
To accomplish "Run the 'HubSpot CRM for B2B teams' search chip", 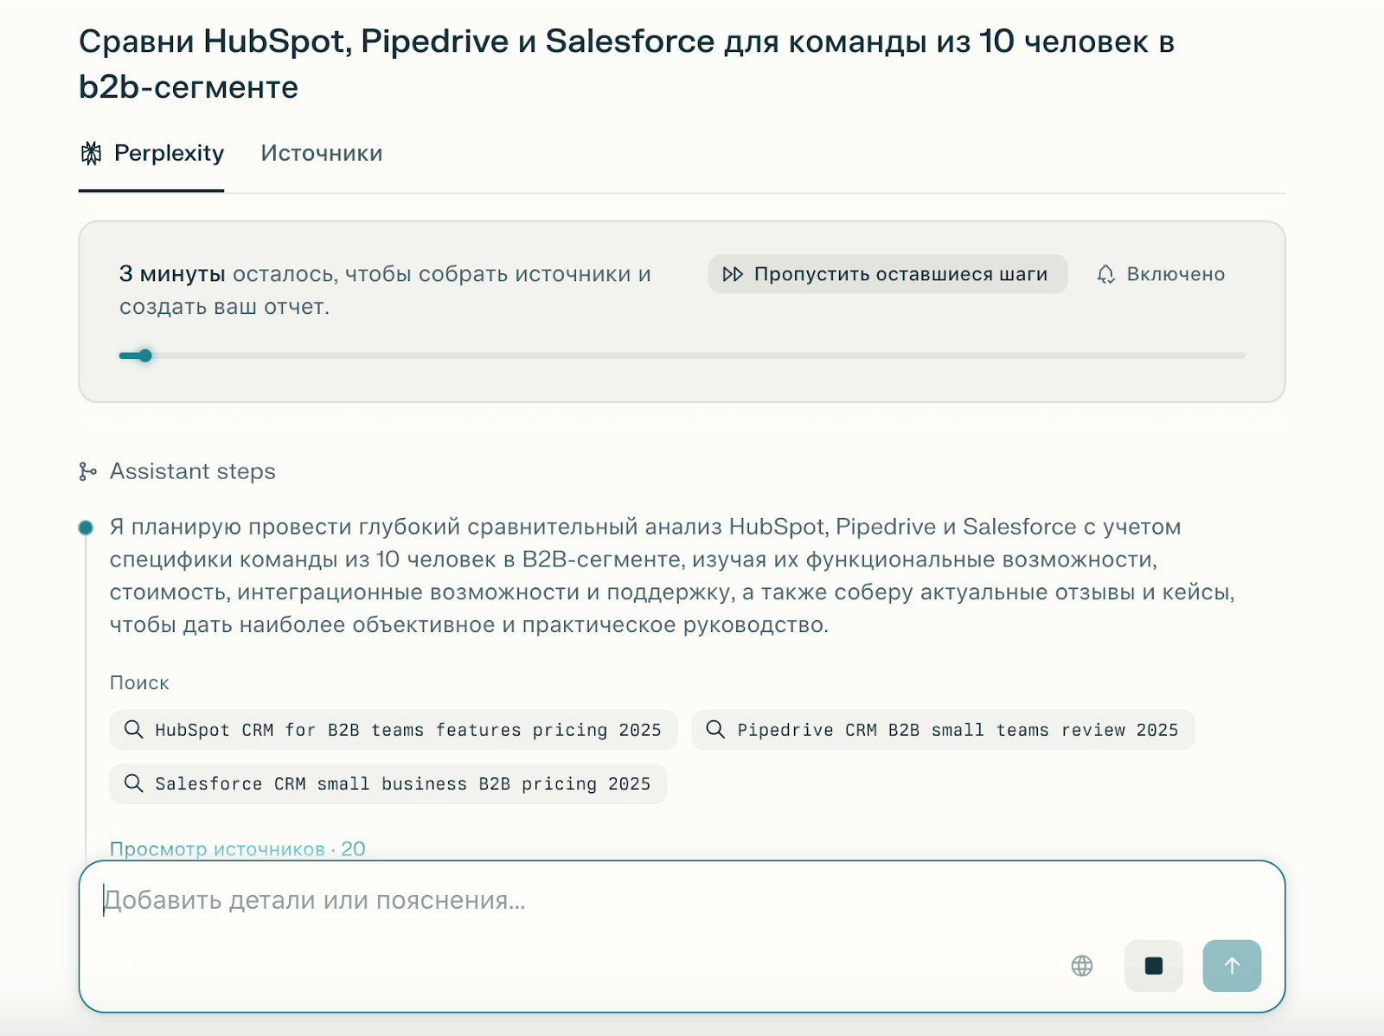I will coord(391,729).
